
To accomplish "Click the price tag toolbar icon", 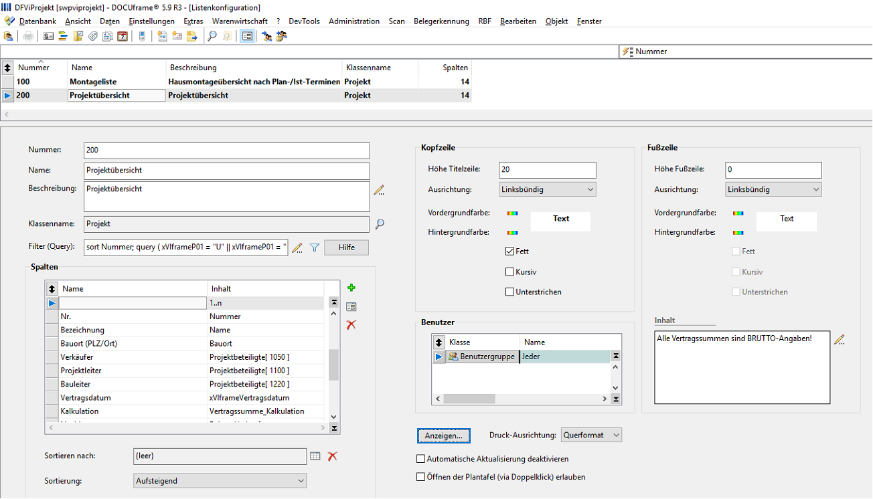I will [x=93, y=36].
